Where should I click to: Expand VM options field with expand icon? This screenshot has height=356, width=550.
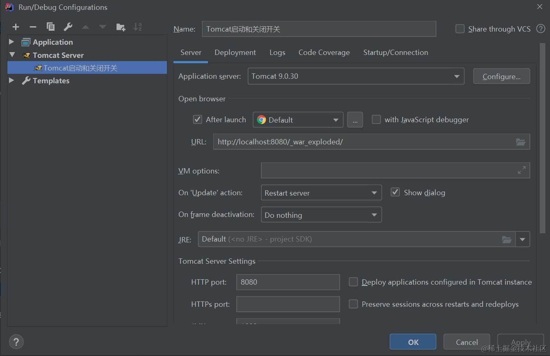pos(522,170)
